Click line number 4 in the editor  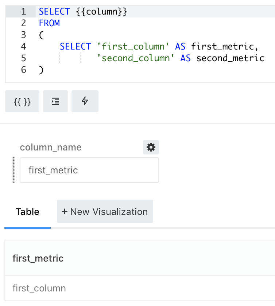click(23, 46)
